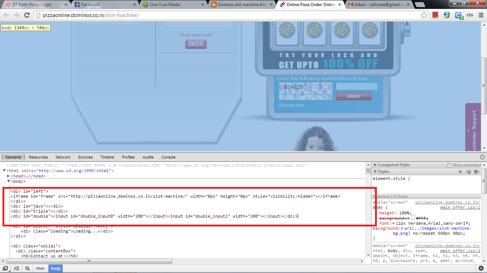
Task: Click the Change text captcha link
Action: (291, 105)
